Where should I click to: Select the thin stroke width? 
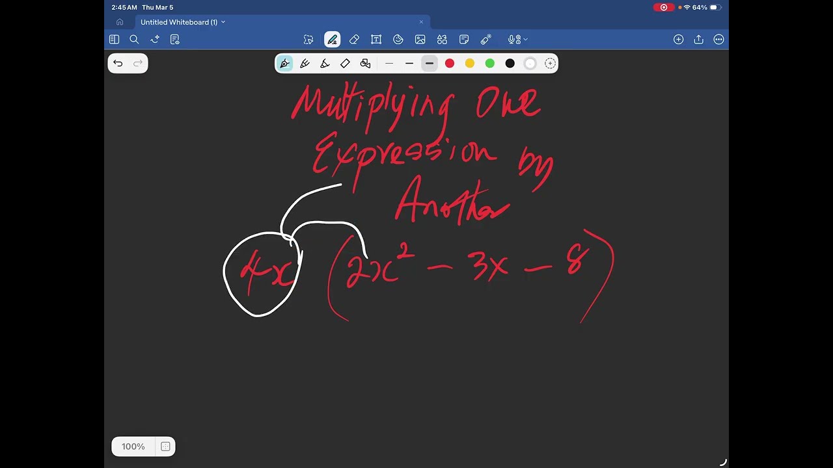click(389, 63)
